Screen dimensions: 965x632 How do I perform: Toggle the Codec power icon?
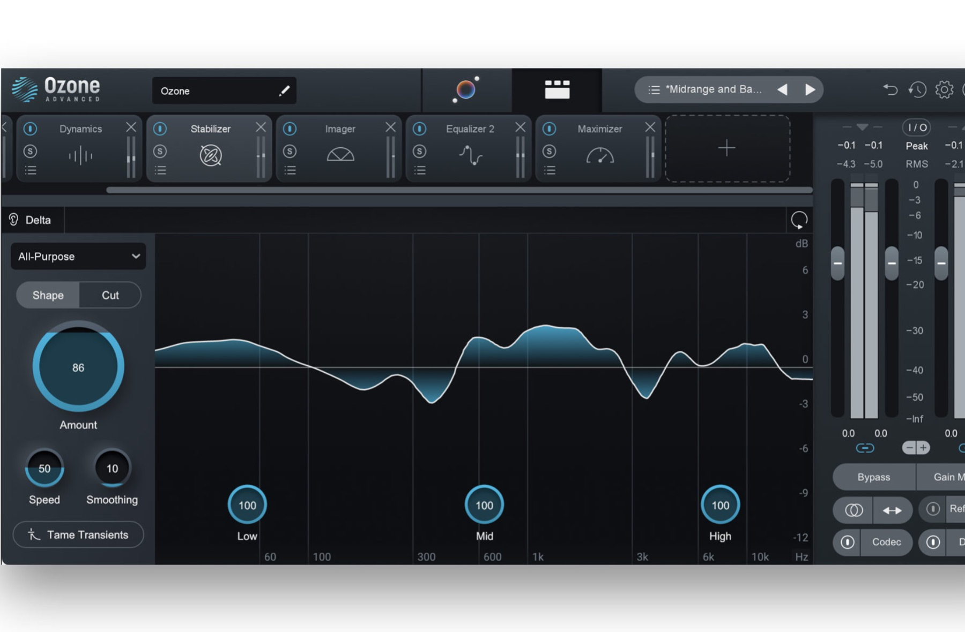(x=847, y=542)
